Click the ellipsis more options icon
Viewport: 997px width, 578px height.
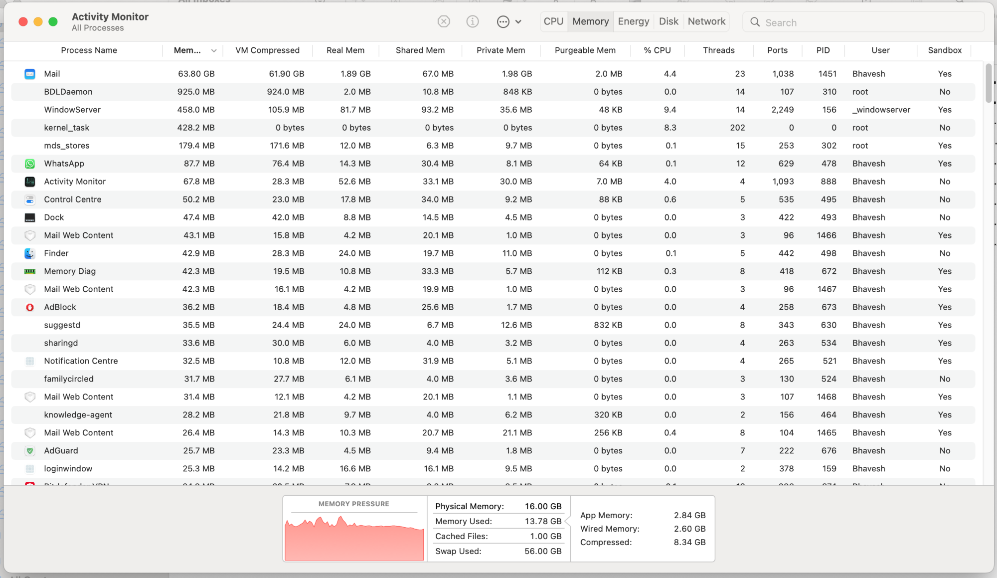click(503, 21)
